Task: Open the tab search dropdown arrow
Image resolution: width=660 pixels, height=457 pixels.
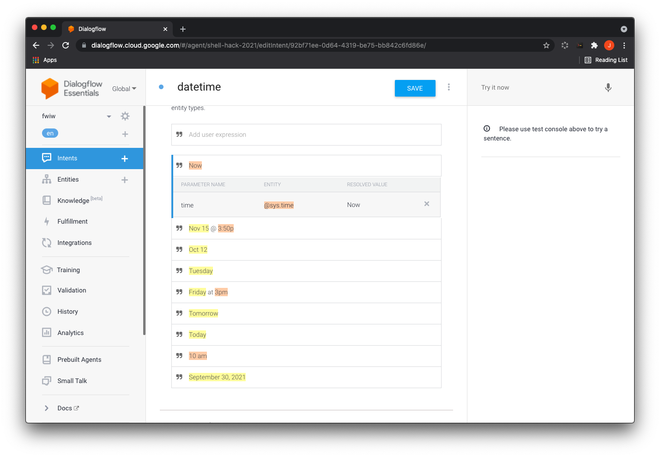Action: pos(624,29)
